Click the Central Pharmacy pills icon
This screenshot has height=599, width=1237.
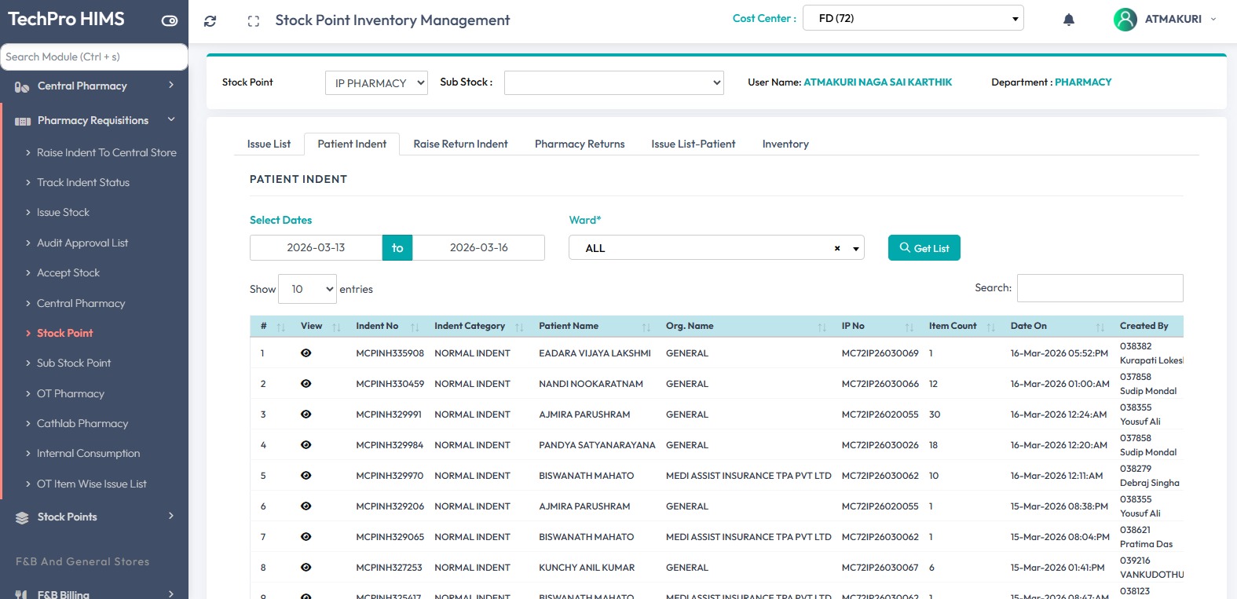tap(22, 87)
